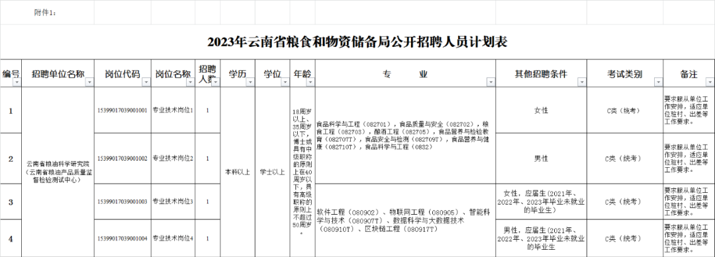Select the 学士以上 degree cell
This screenshot has height=257, width=715.
point(273,172)
